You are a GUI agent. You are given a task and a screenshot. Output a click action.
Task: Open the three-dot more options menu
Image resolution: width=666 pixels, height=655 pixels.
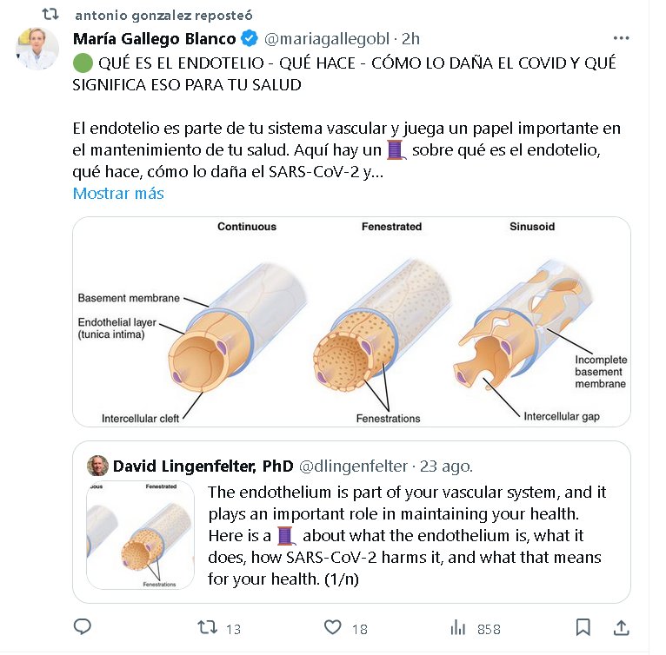621,38
